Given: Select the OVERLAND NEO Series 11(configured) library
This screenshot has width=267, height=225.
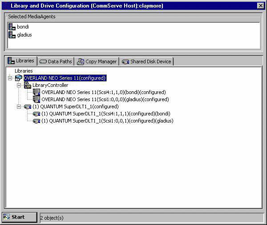Looking at the screenshot, I should (65, 78).
